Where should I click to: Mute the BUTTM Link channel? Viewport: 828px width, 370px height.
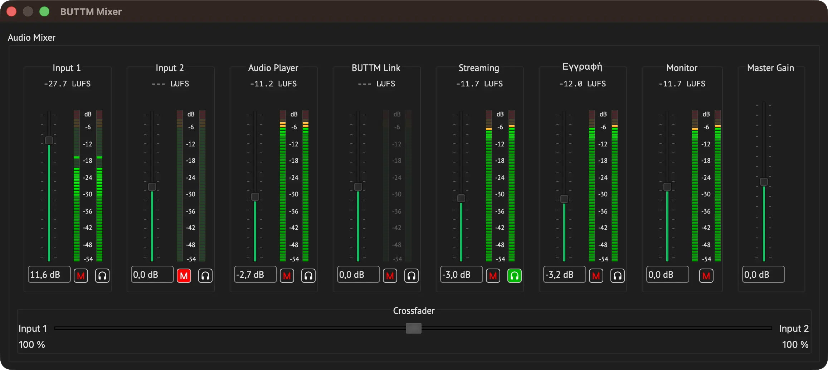390,276
